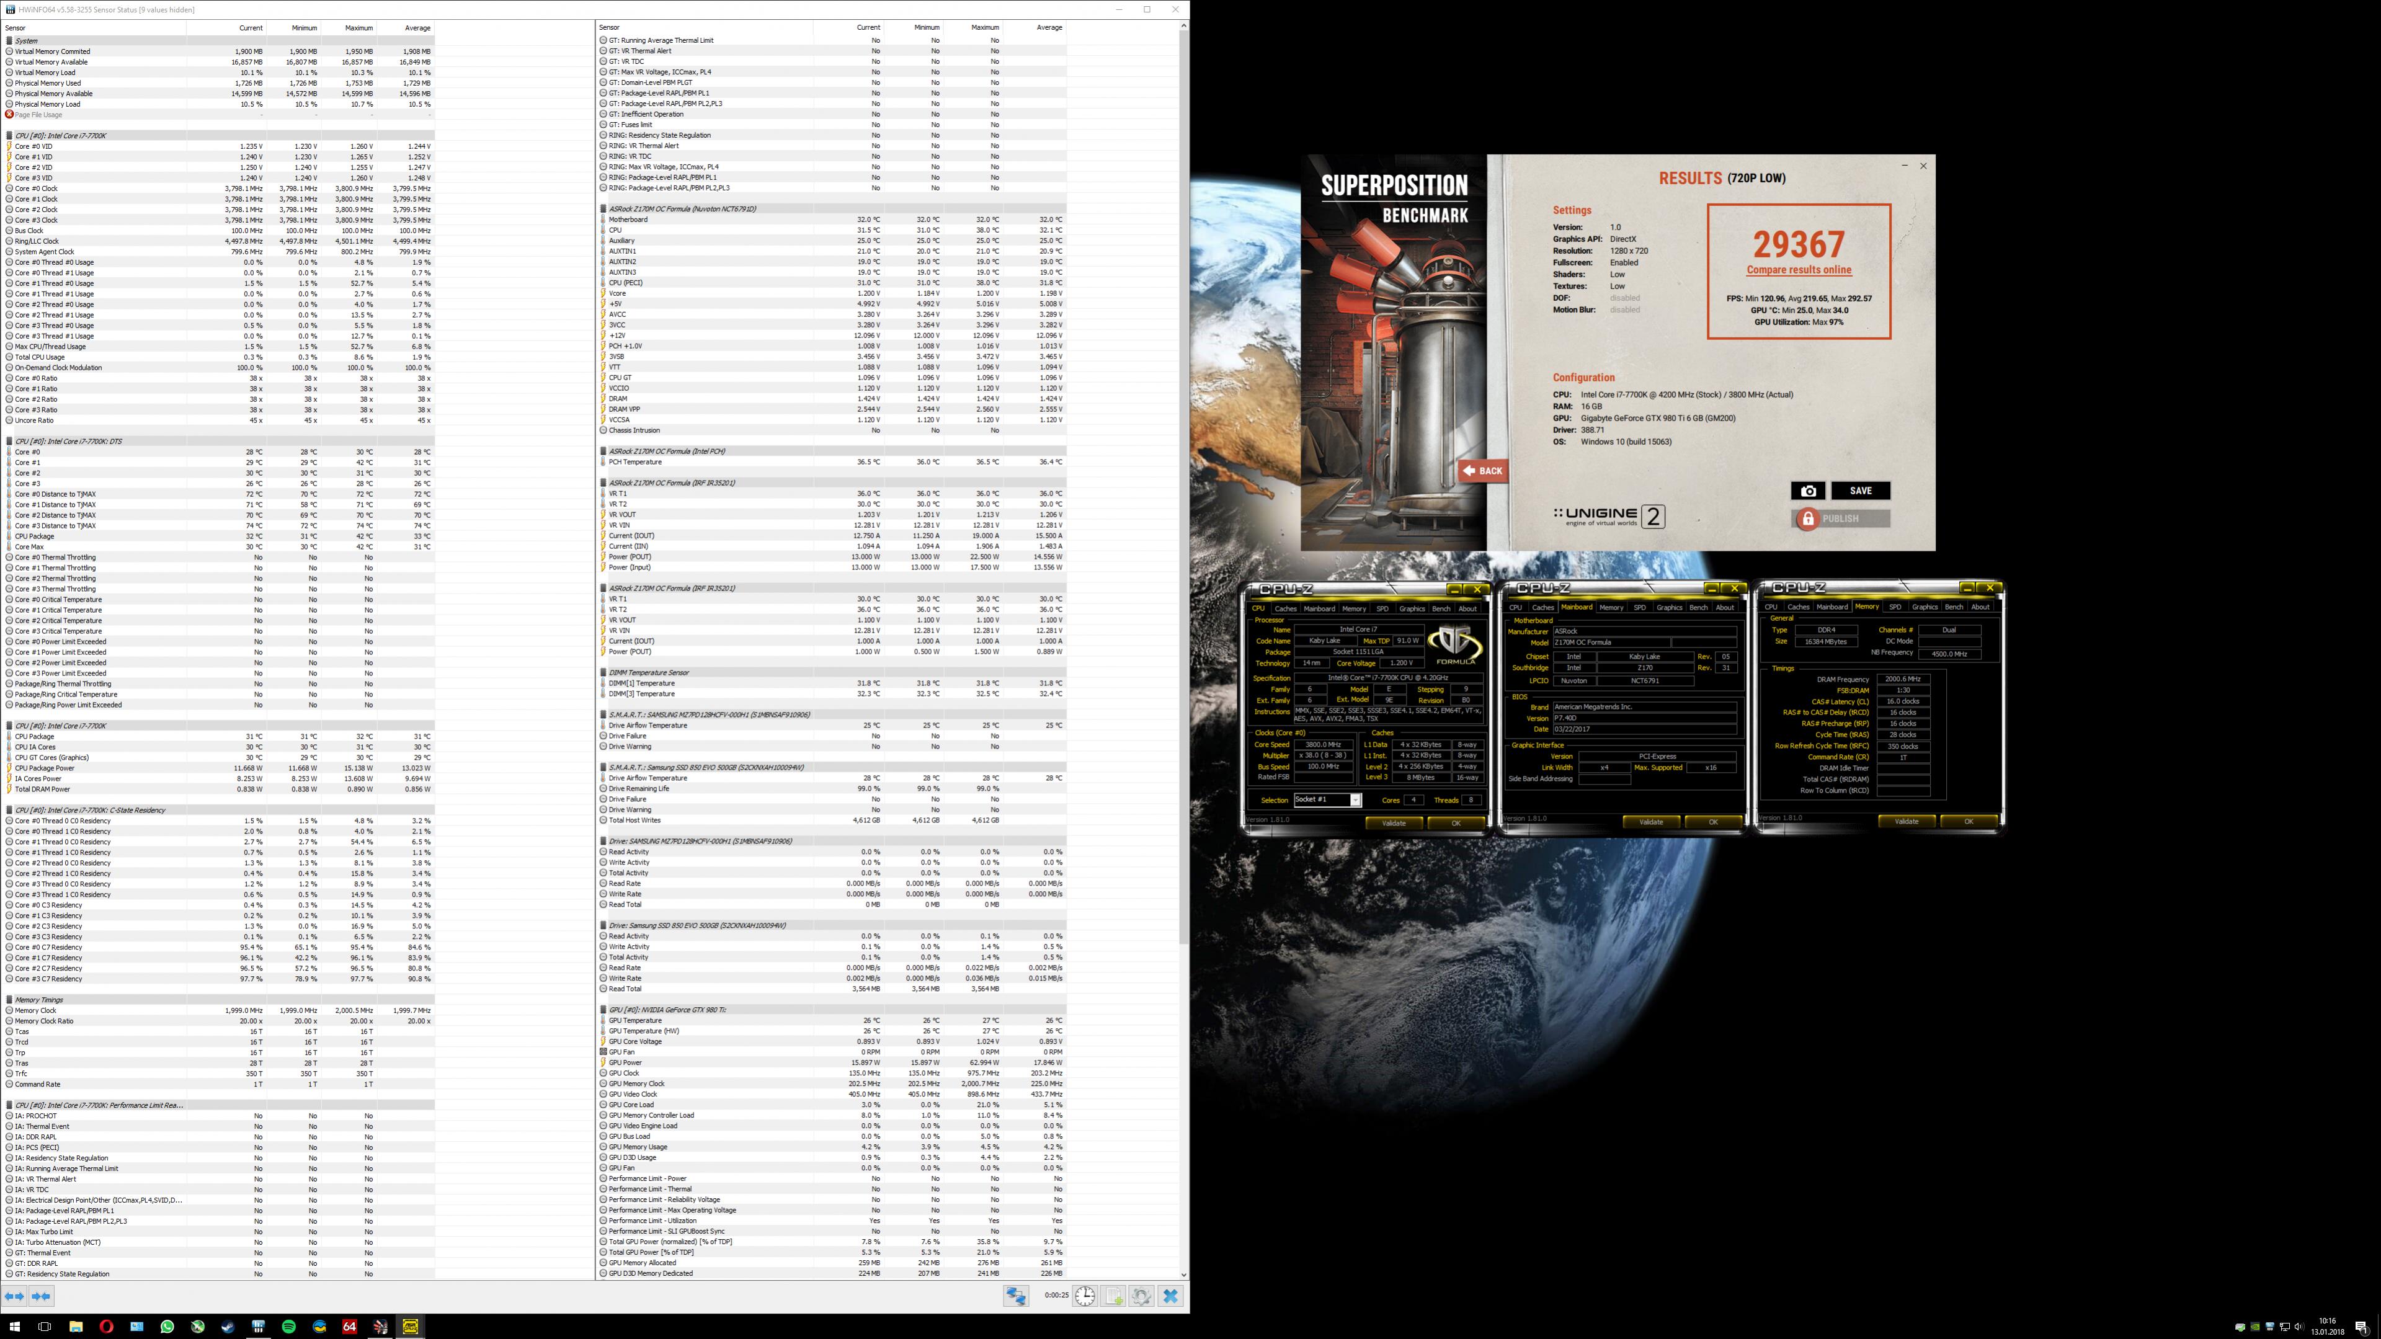2381x1339 pixels.
Task: Click the logging start file icon
Action: [x=1113, y=1296]
